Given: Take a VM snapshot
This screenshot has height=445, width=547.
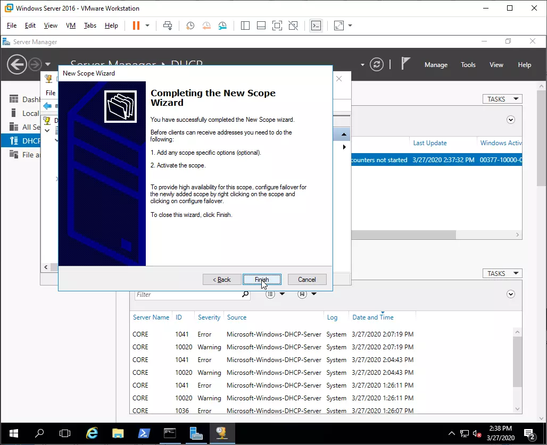Looking at the screenshot, I should pos(190,26).
